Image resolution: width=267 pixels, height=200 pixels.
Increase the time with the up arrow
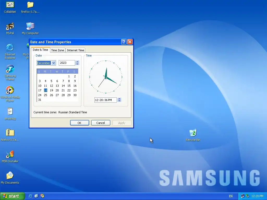119,99
